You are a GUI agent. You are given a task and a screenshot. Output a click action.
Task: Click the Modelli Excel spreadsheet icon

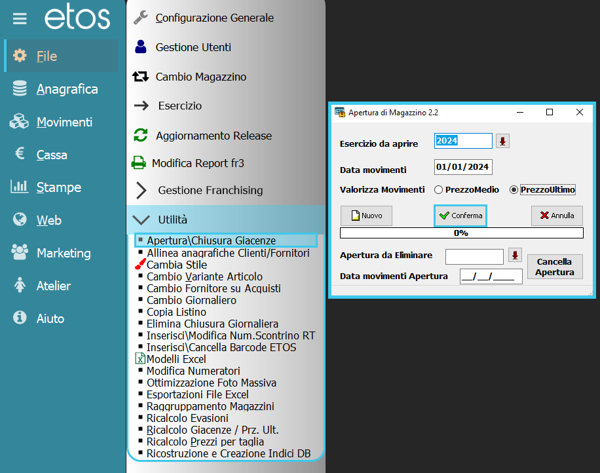[x=140, y=358]
